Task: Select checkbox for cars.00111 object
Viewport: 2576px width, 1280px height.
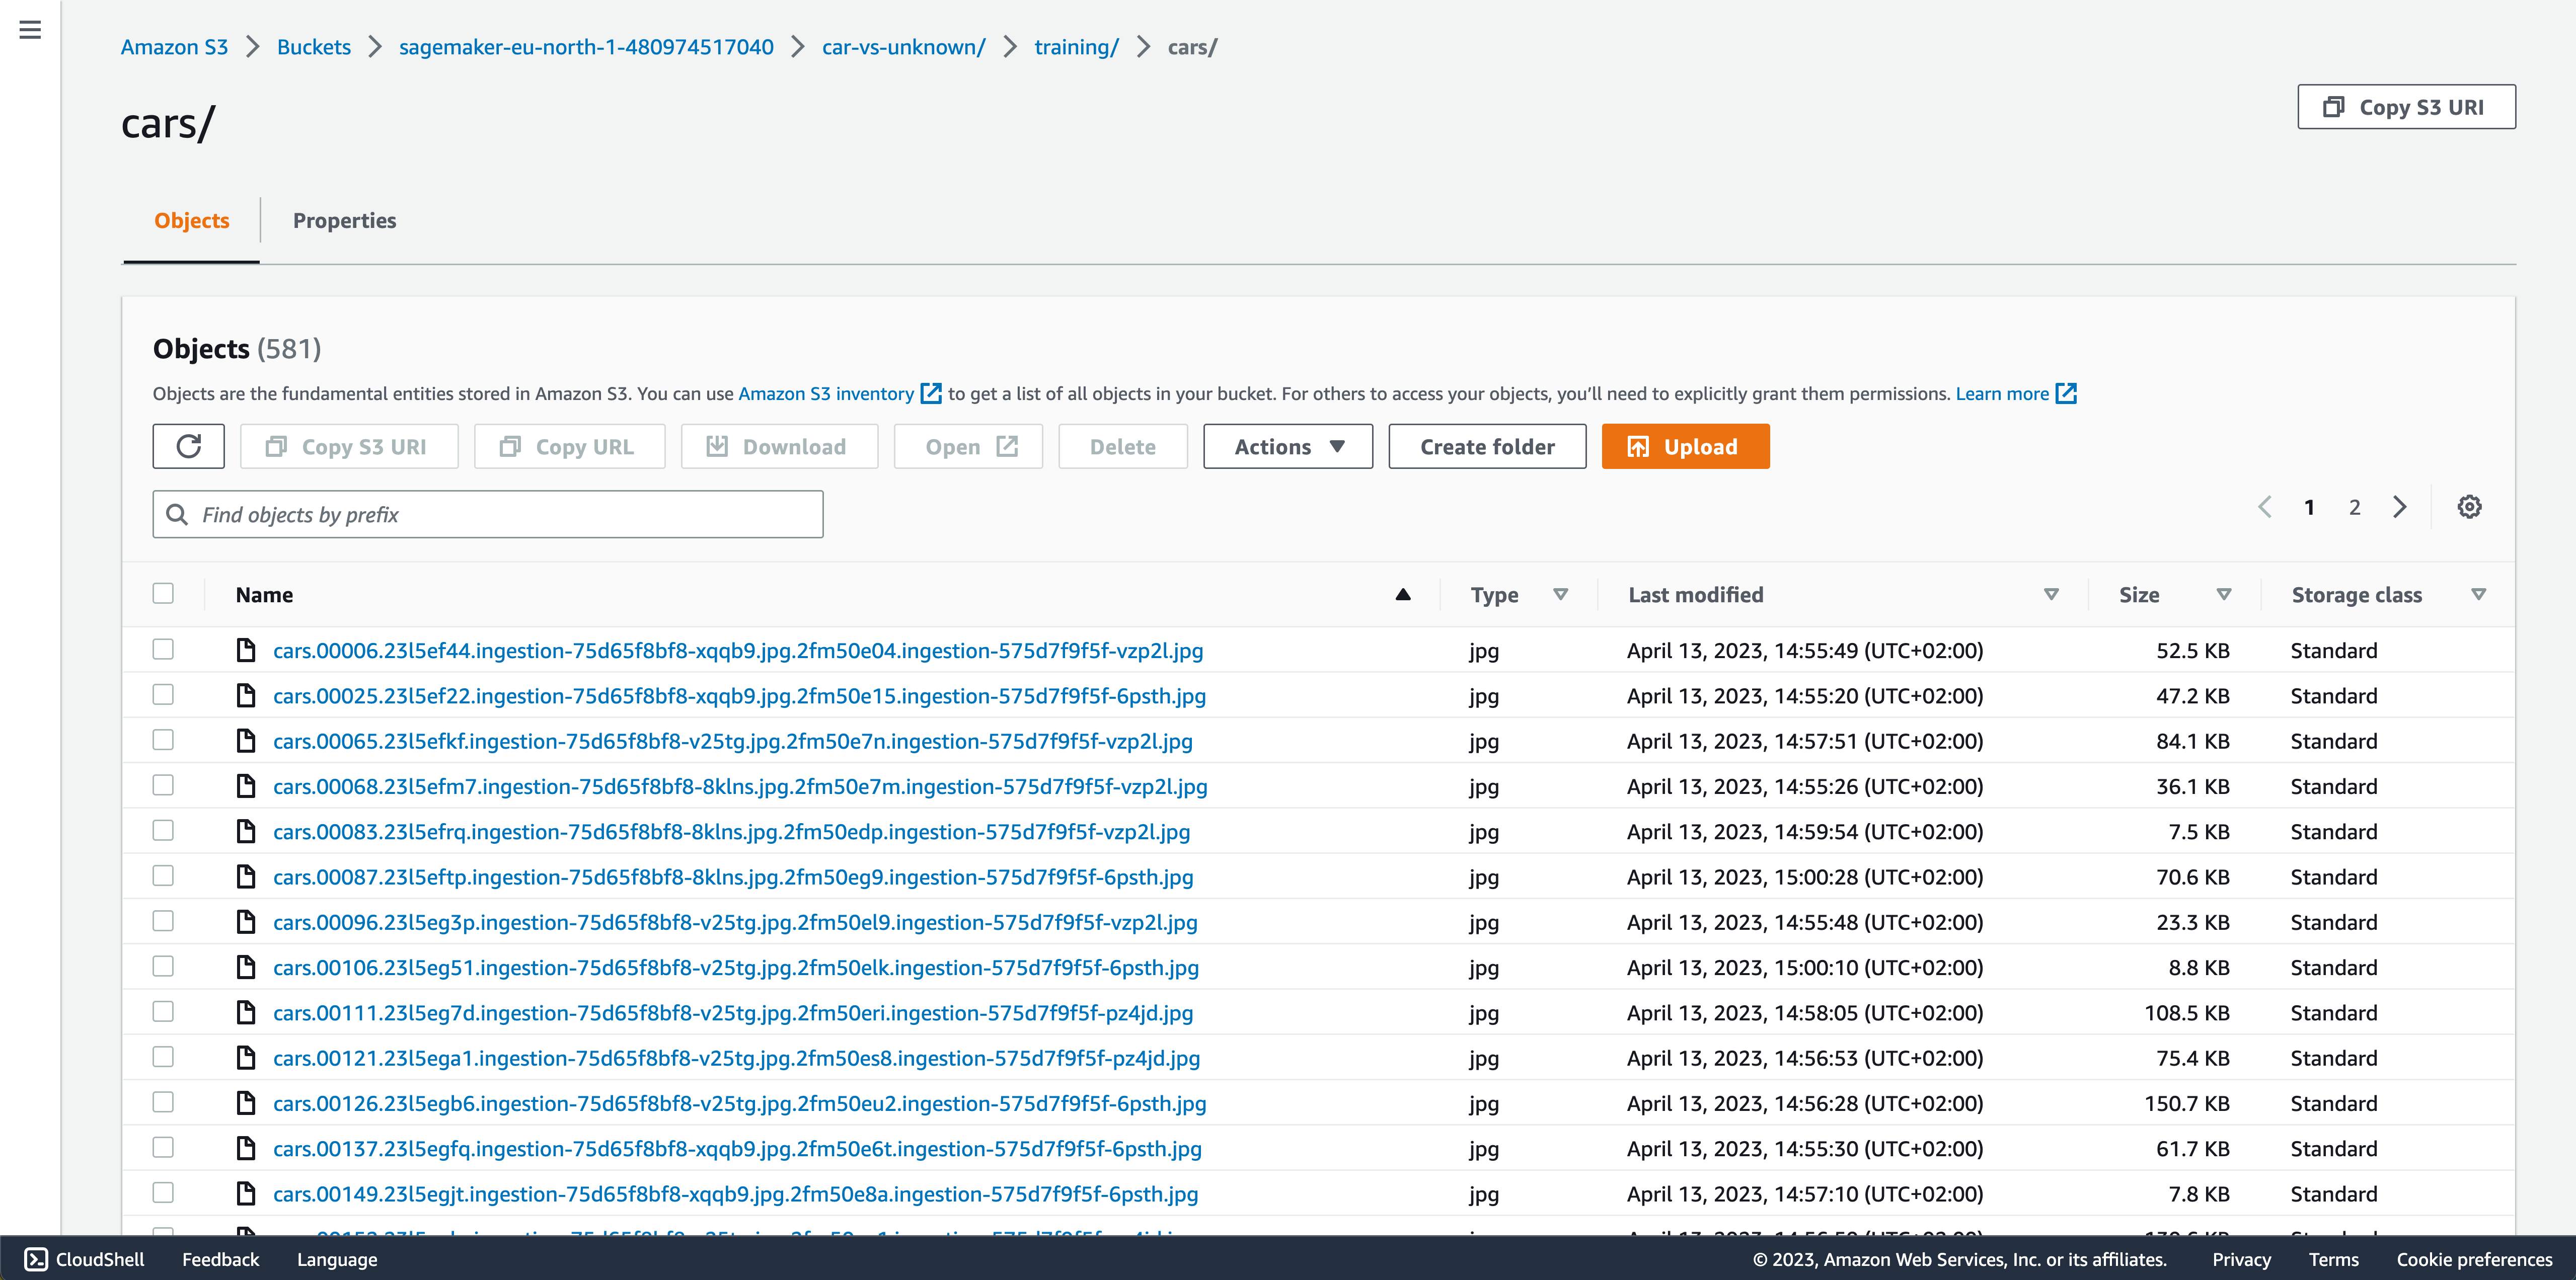Action: (163, 1012)
